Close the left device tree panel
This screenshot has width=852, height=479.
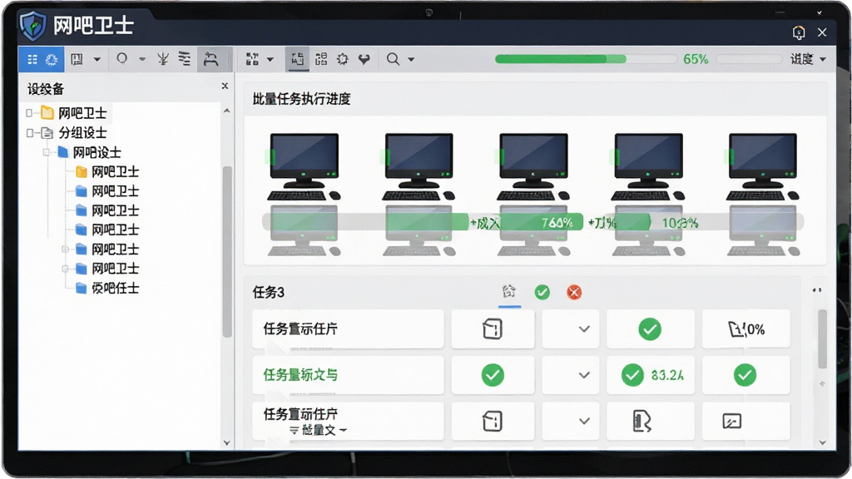point(225,86)
